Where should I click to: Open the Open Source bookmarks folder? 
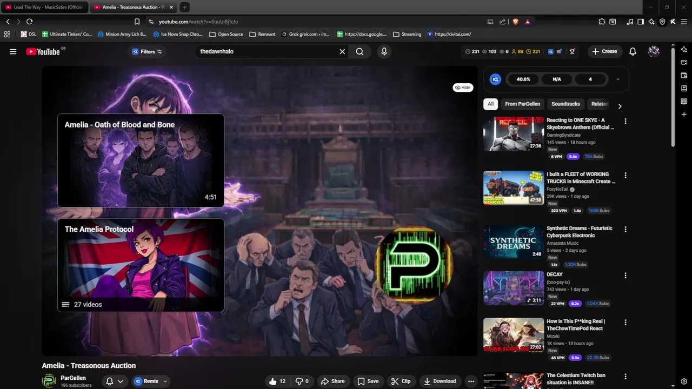[226, 34]
